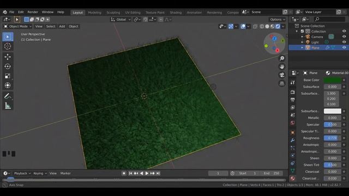The width and height of the screenshot is (349, 196).
Task: Open Scene properties tab
Action: point(293,115)
